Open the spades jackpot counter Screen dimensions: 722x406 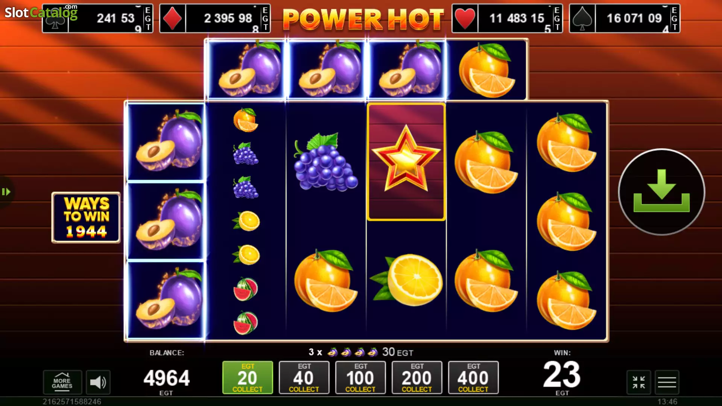pyautogui.click(x=625, y=18)
